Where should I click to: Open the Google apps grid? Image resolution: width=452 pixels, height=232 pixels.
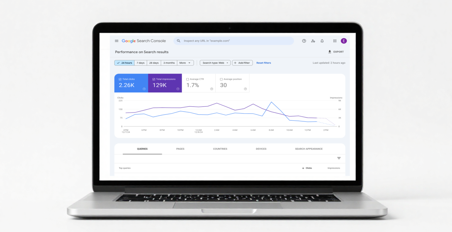pyautogui.click(x=335, y=41)
